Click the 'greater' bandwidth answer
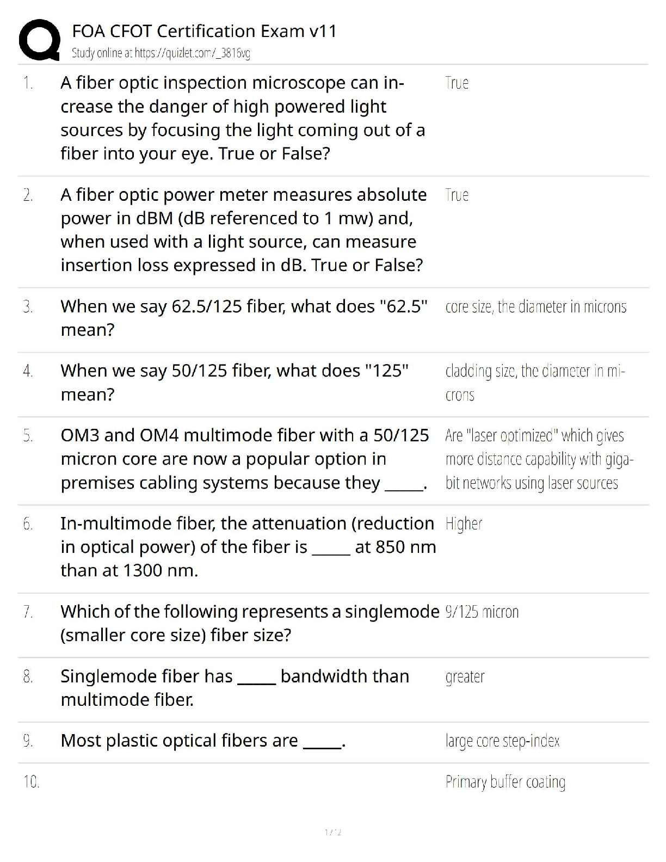Viewport: 666px width, 862px height. (x=465, y=677)
